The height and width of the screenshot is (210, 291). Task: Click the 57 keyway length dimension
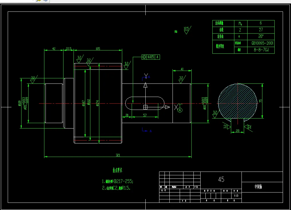click(x=145, y=115)
